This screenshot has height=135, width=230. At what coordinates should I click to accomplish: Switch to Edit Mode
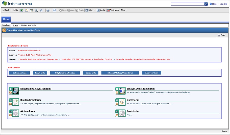(113, 10)
